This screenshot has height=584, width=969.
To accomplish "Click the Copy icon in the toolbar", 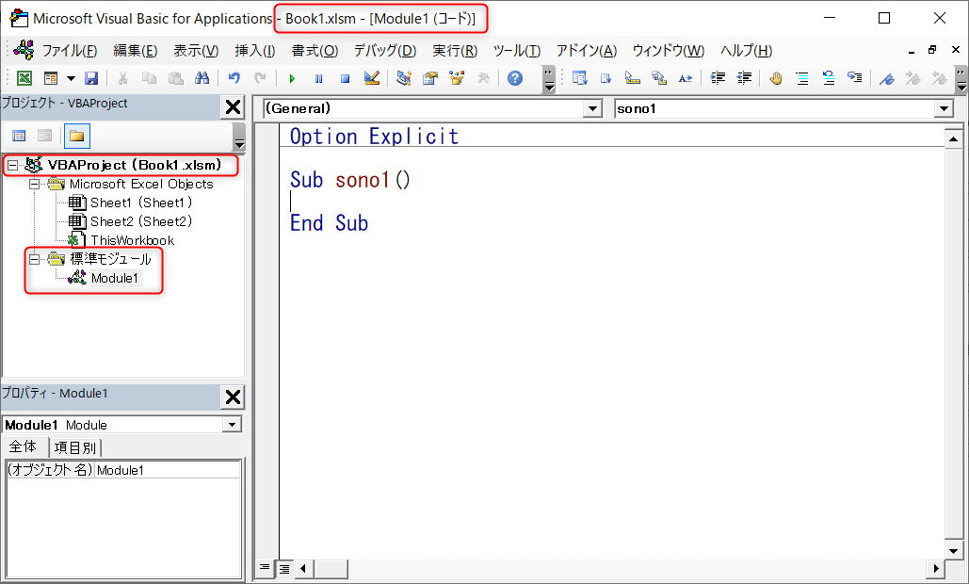I will click(x=149, y=78).
